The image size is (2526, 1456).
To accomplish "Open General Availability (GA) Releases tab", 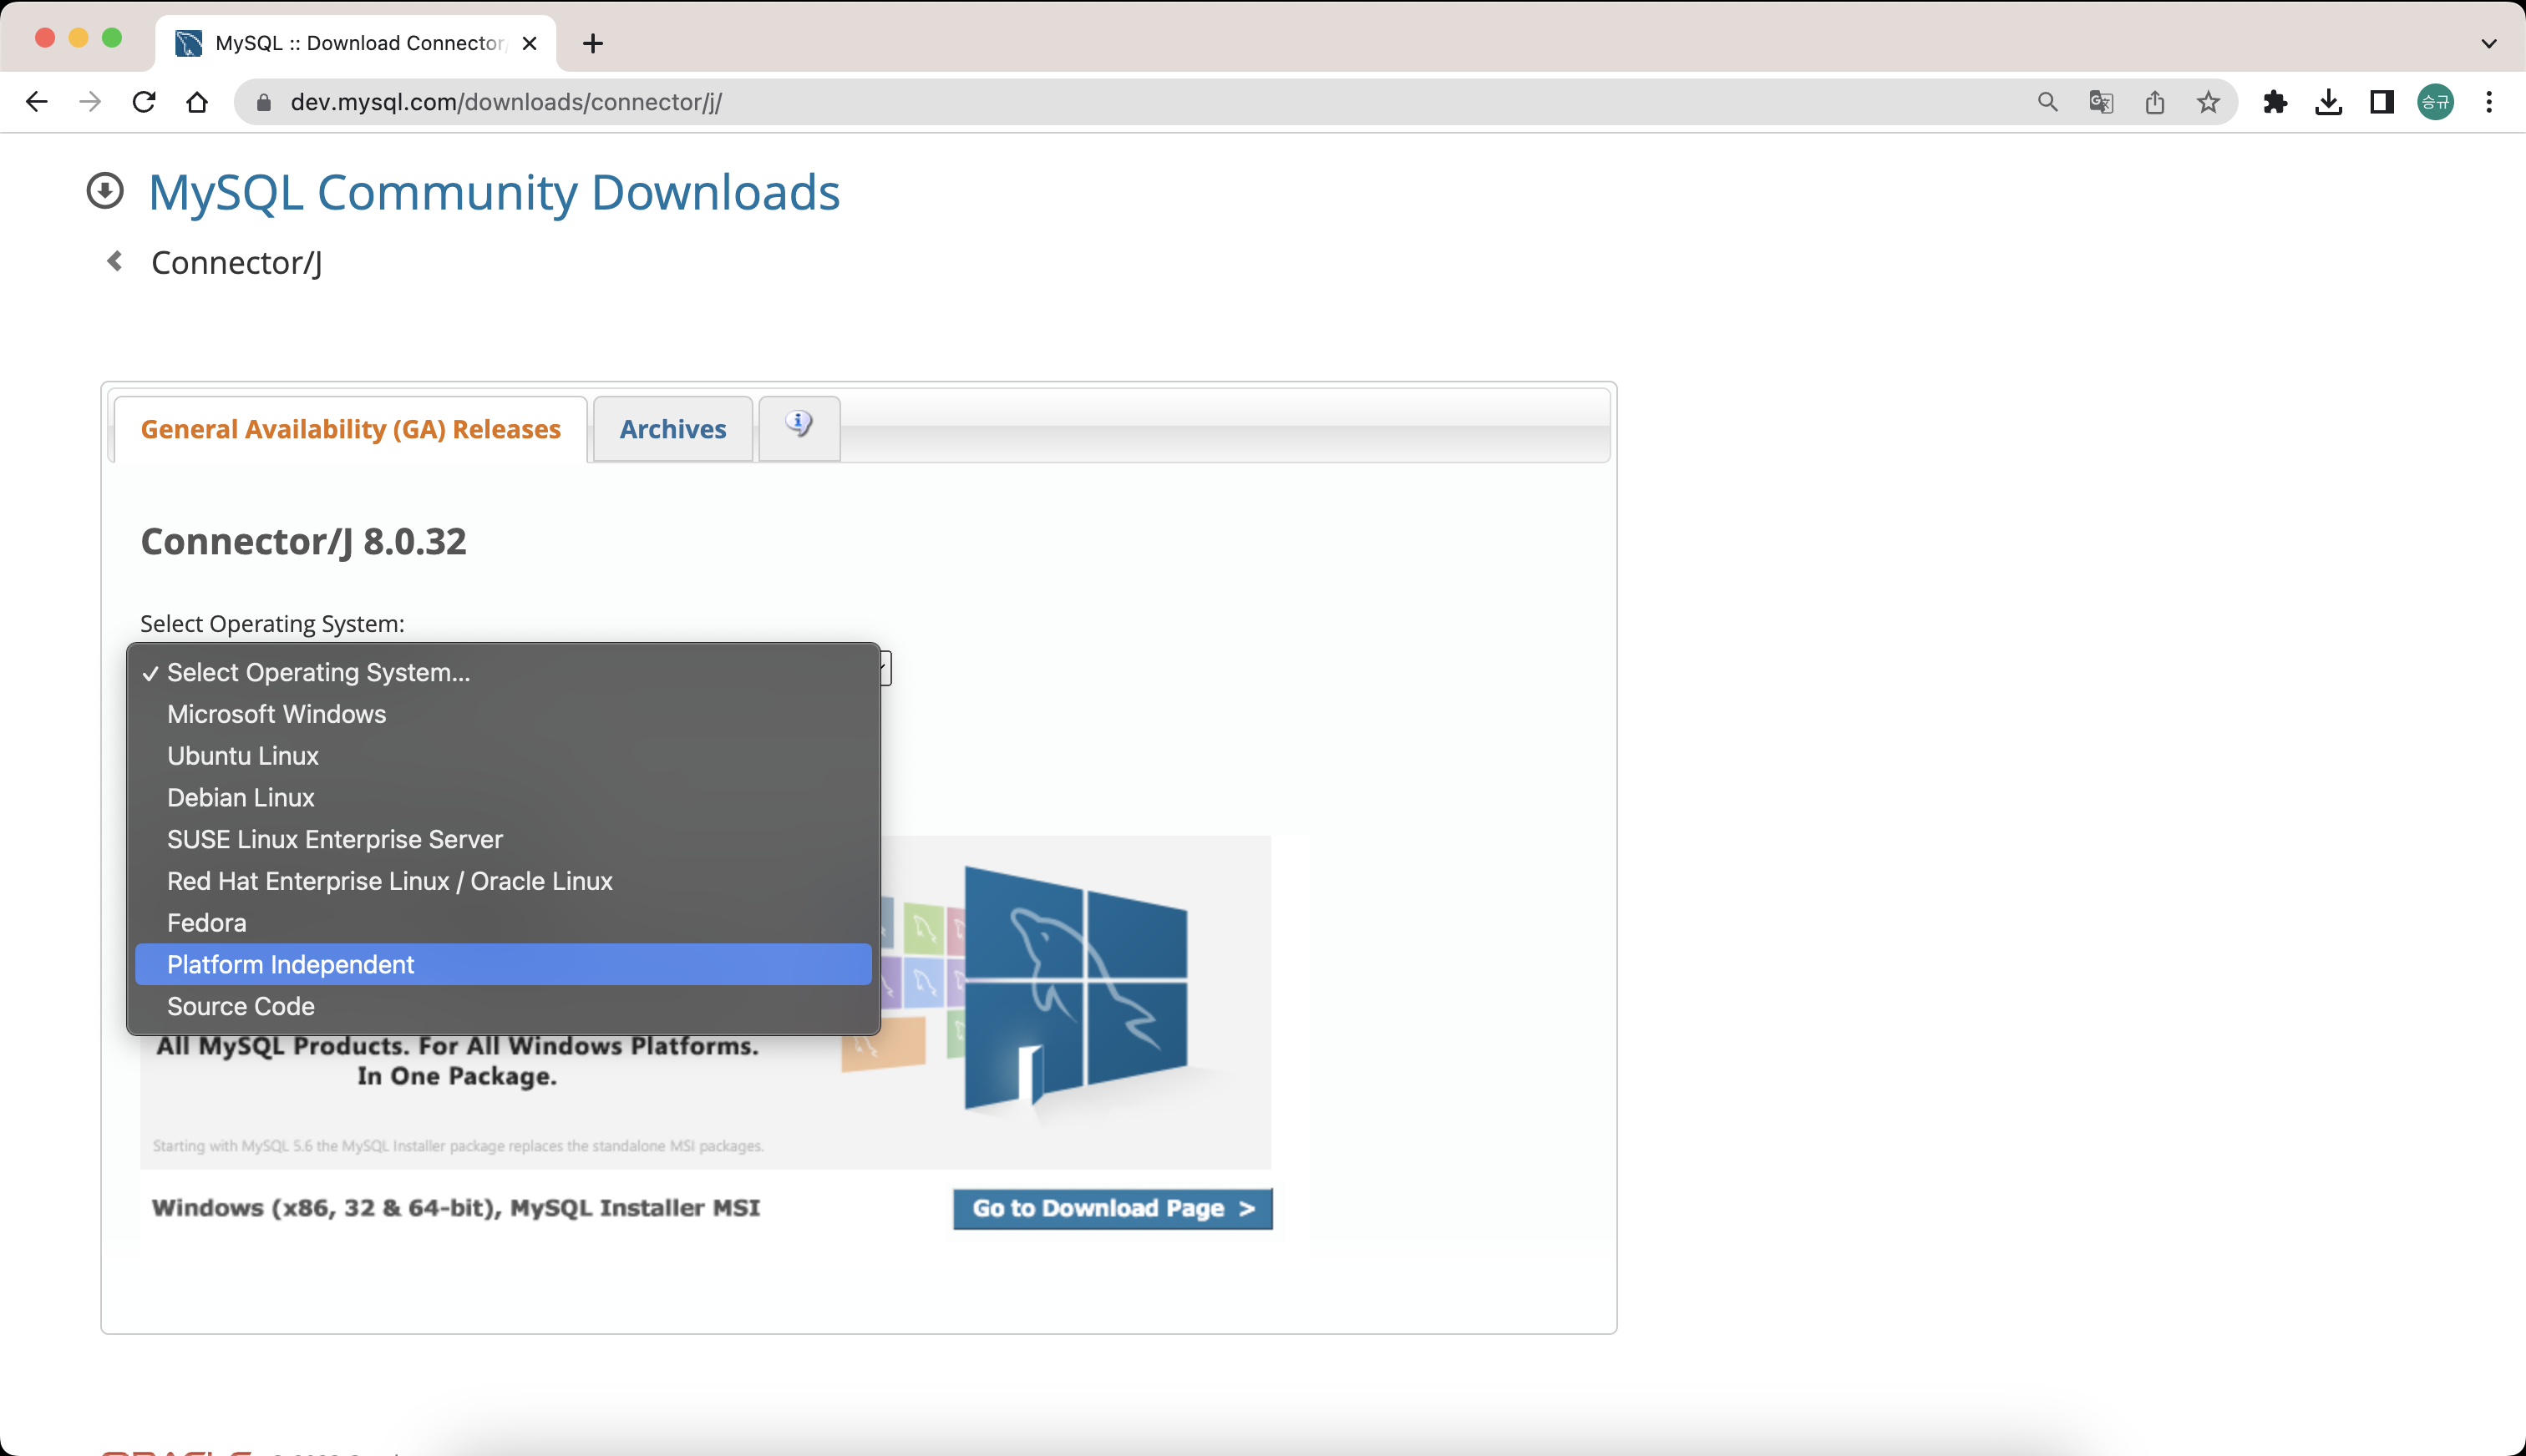I will [350, 429].
